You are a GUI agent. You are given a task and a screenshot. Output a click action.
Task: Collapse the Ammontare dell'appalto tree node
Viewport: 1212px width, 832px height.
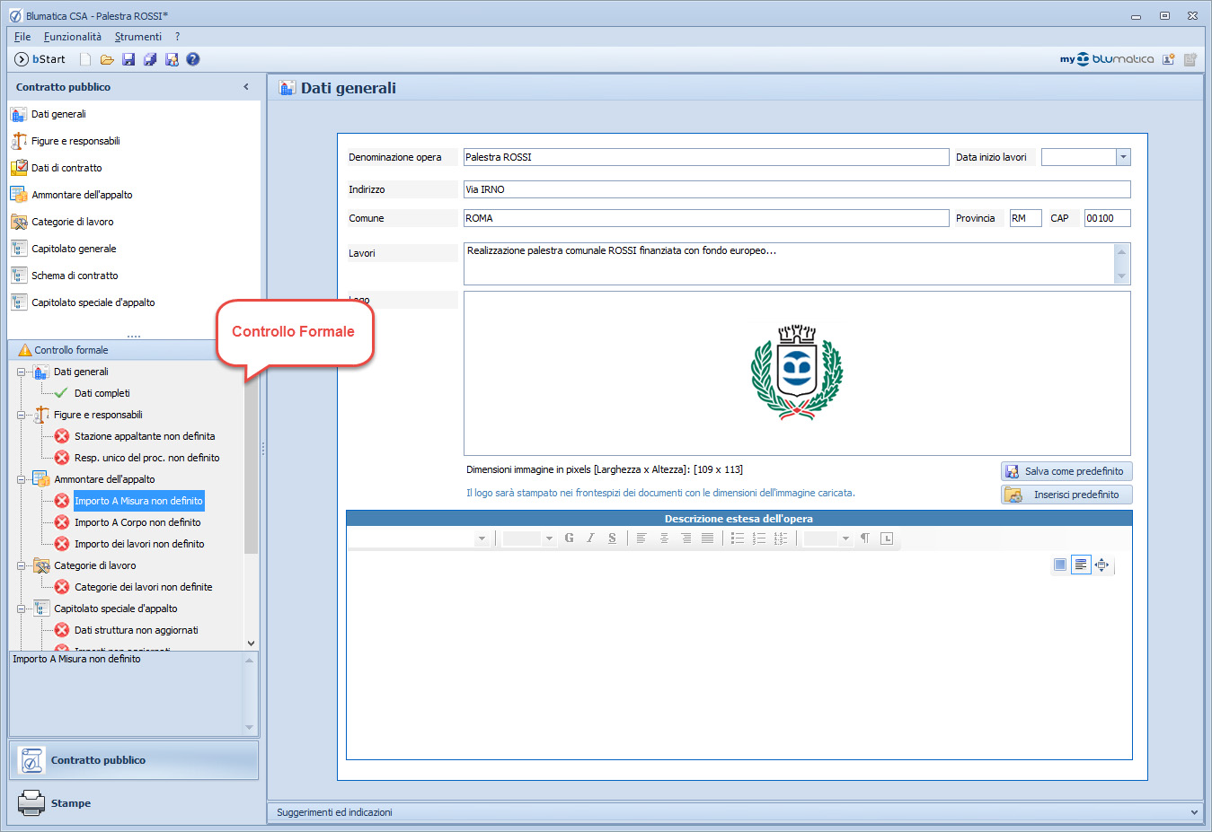22,479
